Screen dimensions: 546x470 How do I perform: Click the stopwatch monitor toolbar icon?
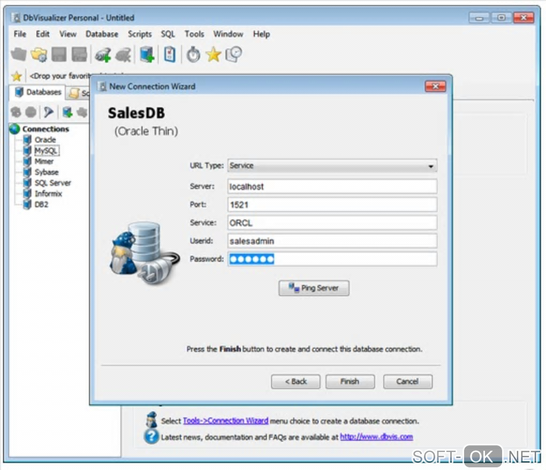pyautogui.click(x=193, y=55)
